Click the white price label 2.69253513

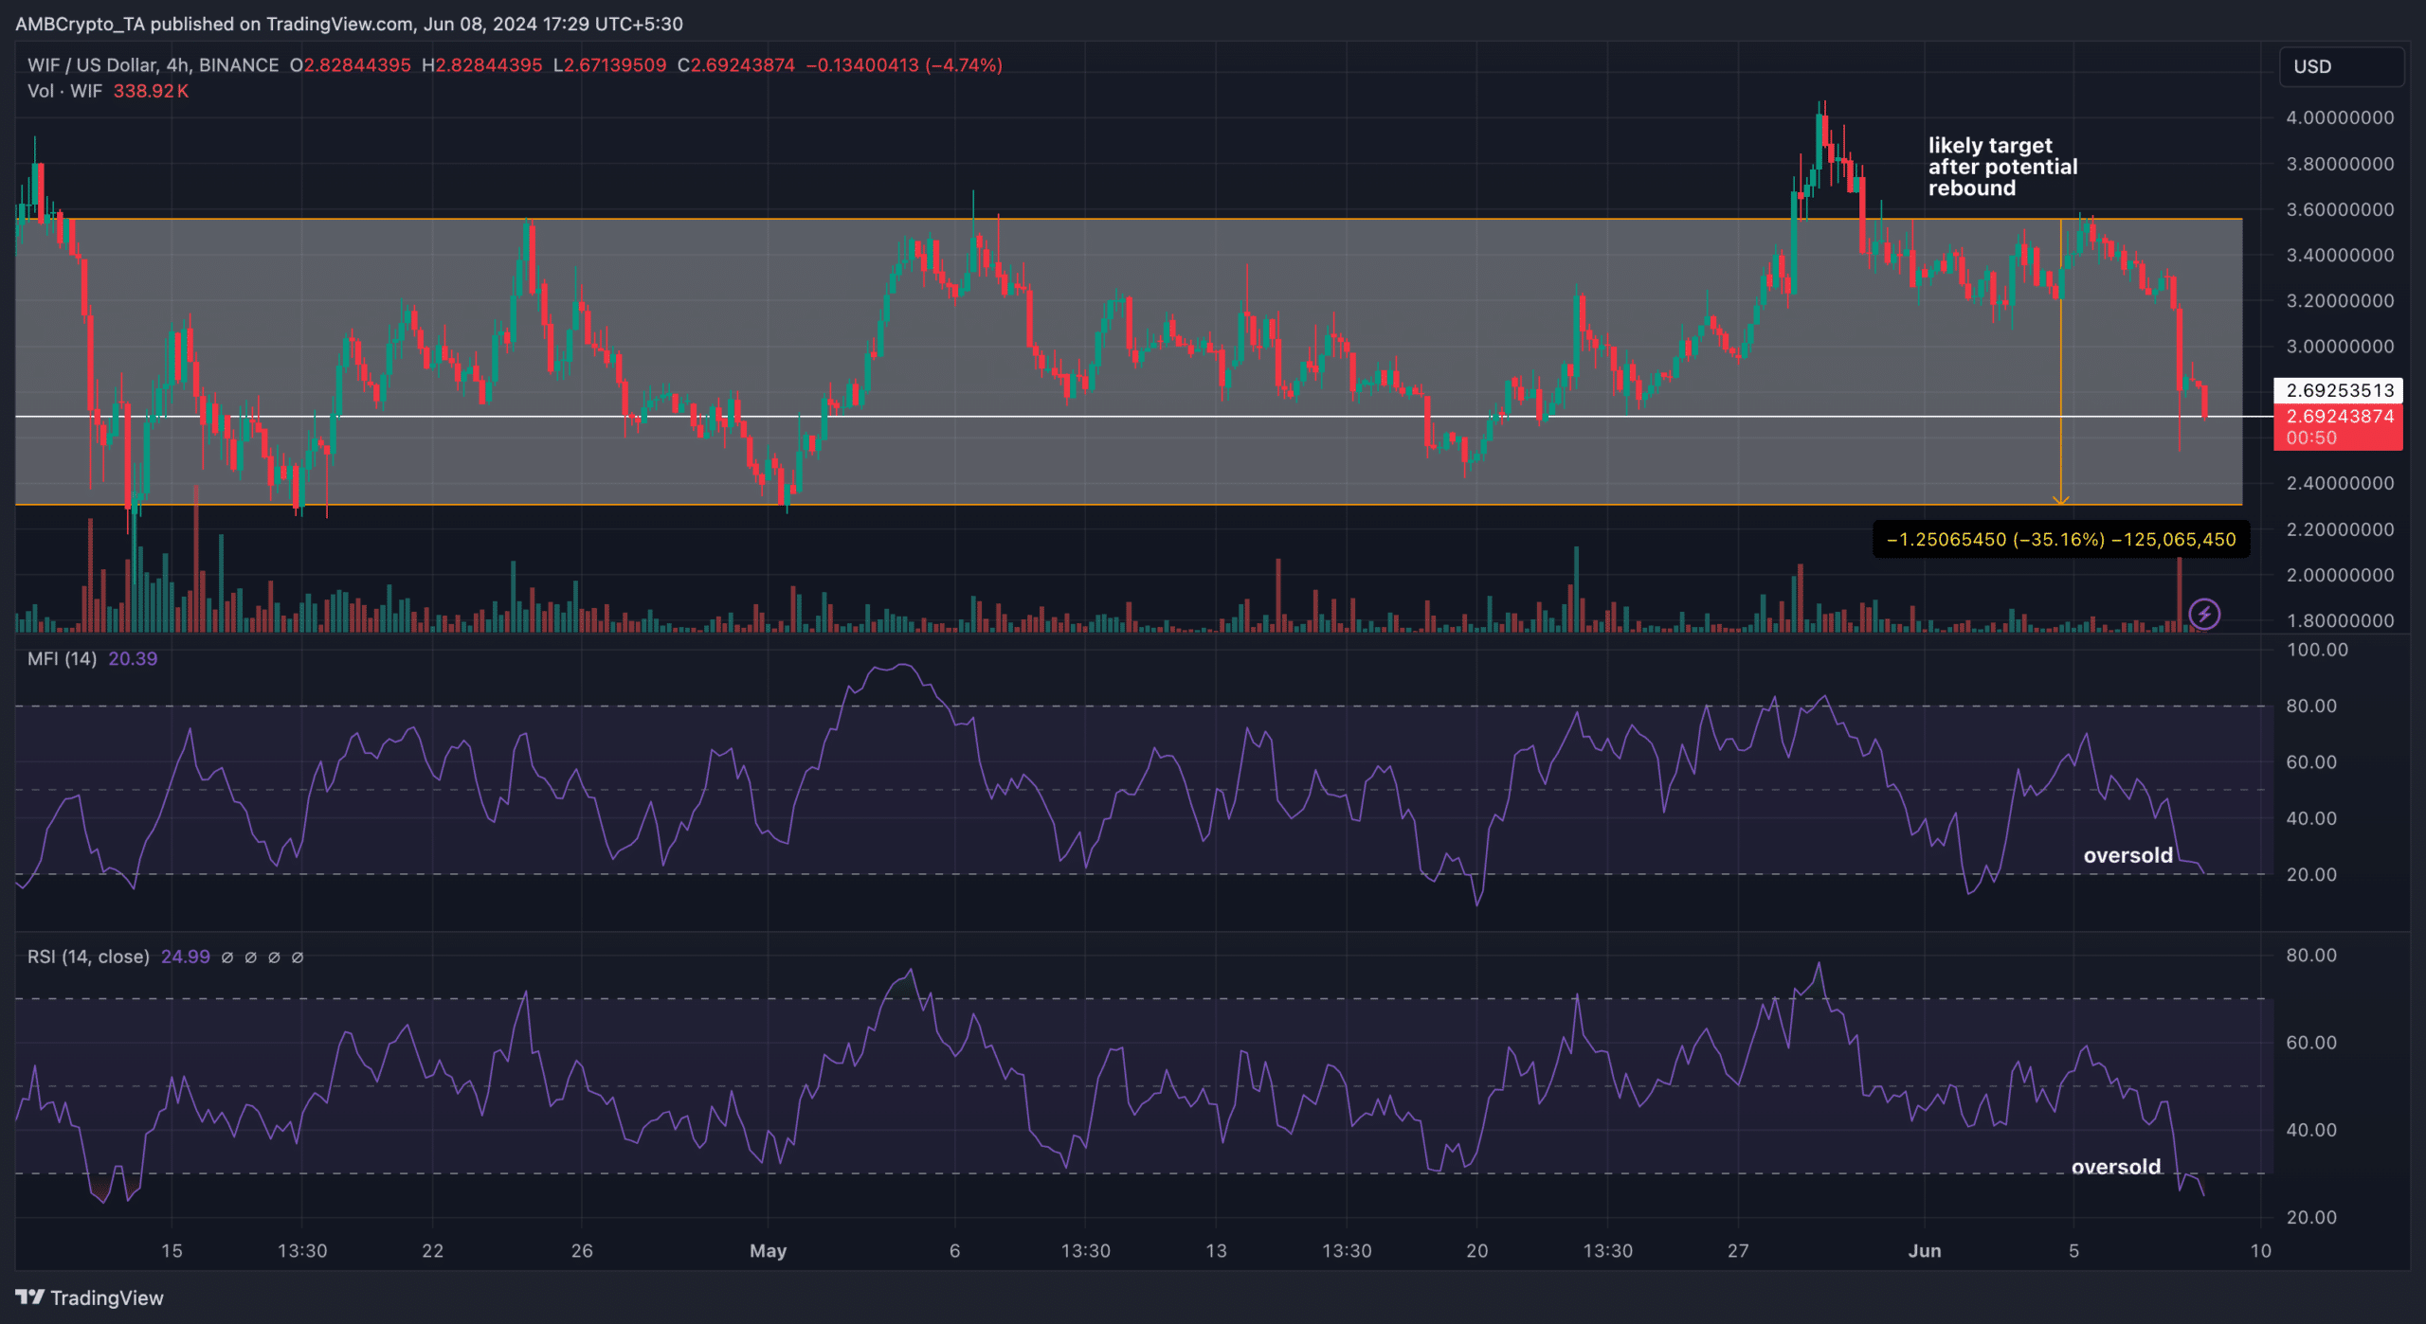pyautogui.click(x=2338, y=390)
